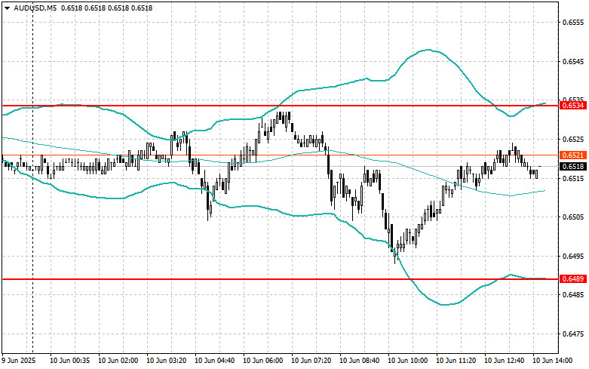The image size is (589, 369).
Task: Select the red 0.6534 price level label
Action: [x=573, y=106]
